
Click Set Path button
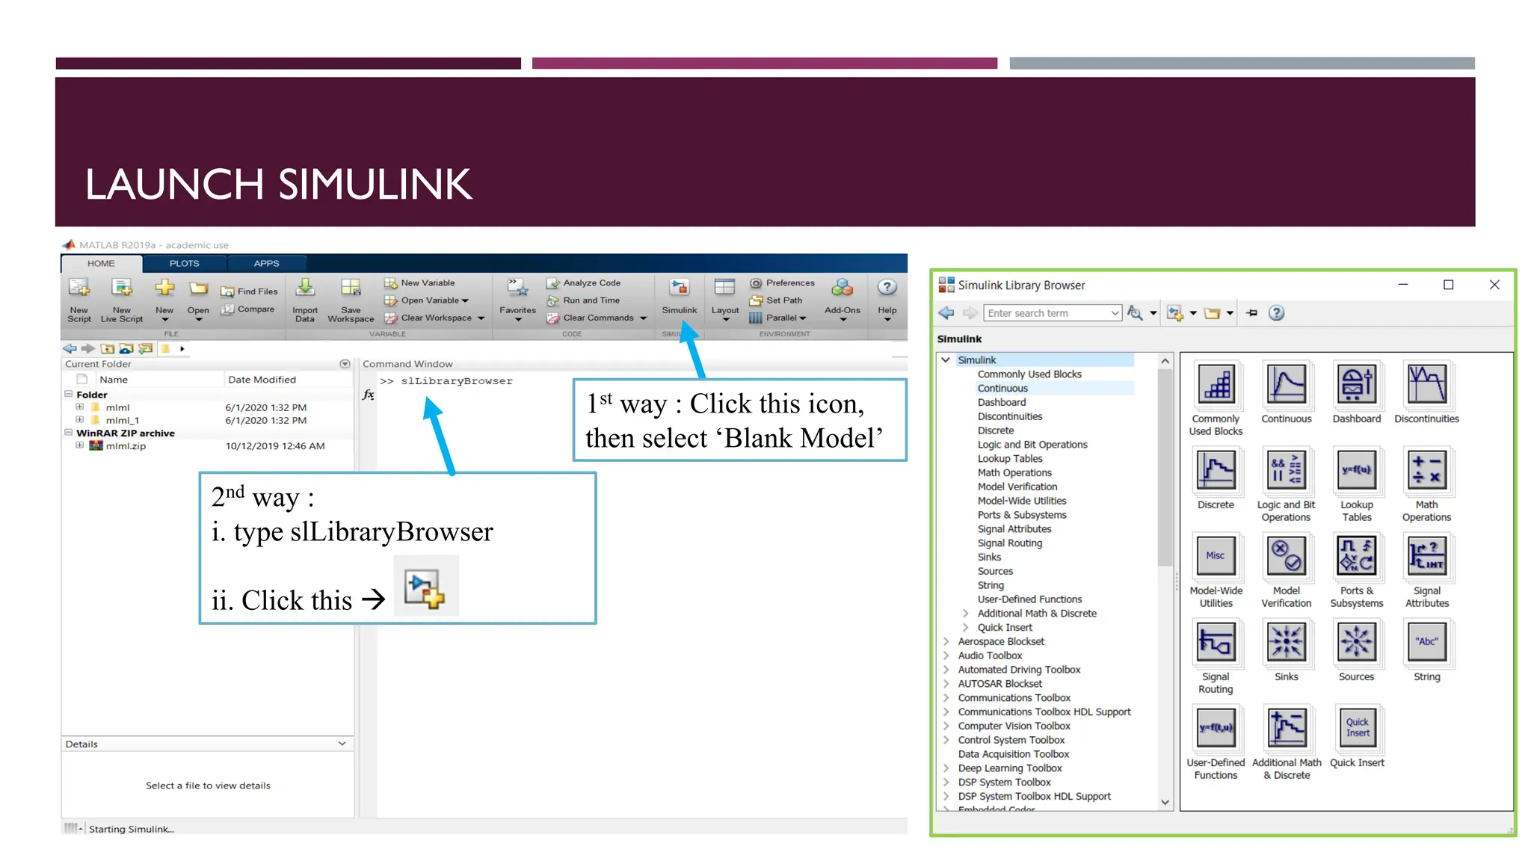776,300
